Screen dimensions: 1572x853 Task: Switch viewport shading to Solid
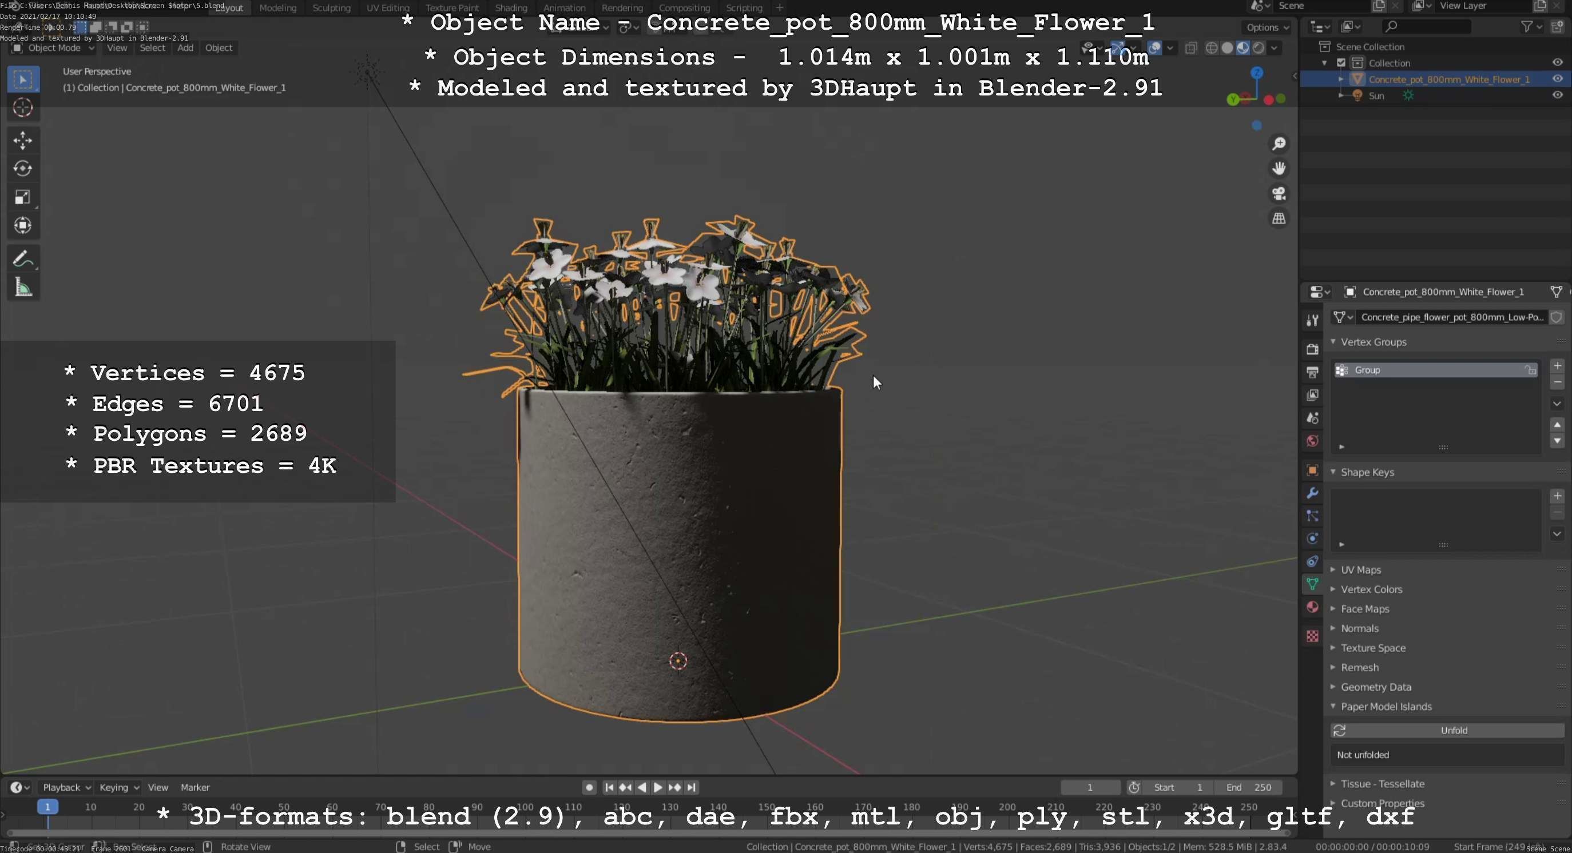tap(1227, 48)
